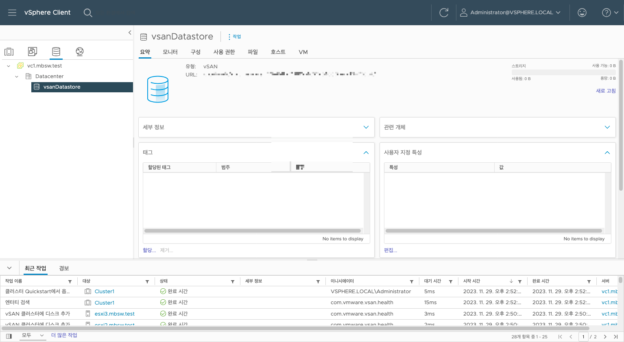
Task: Go to the previous tasks page
Action: tap(571, 337)
